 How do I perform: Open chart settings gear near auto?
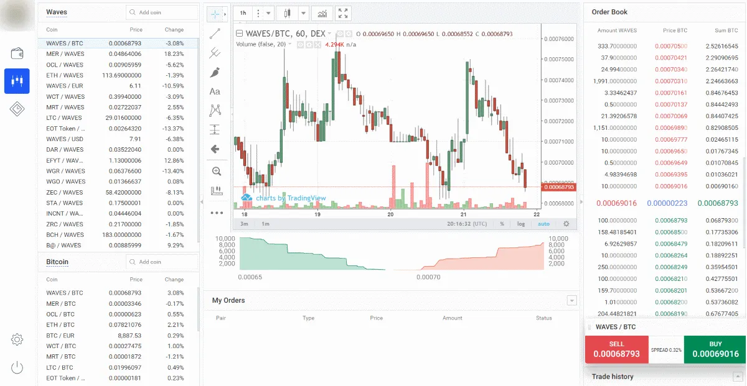(x=566, y=224)
